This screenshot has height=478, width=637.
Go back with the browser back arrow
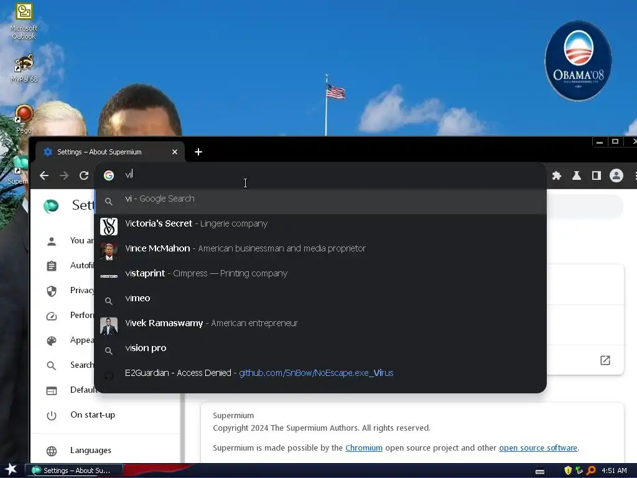[44, 176]
